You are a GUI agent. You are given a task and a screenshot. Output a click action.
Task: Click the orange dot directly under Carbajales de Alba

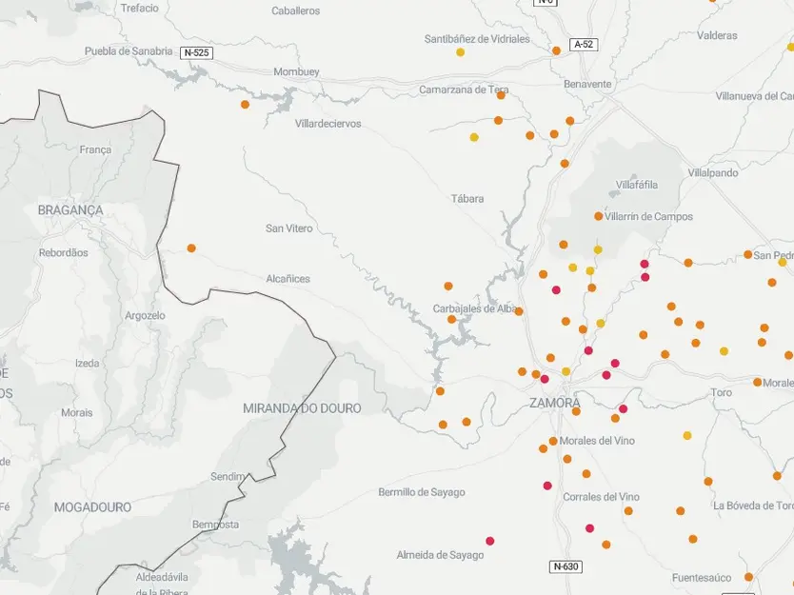coord(451,319)
